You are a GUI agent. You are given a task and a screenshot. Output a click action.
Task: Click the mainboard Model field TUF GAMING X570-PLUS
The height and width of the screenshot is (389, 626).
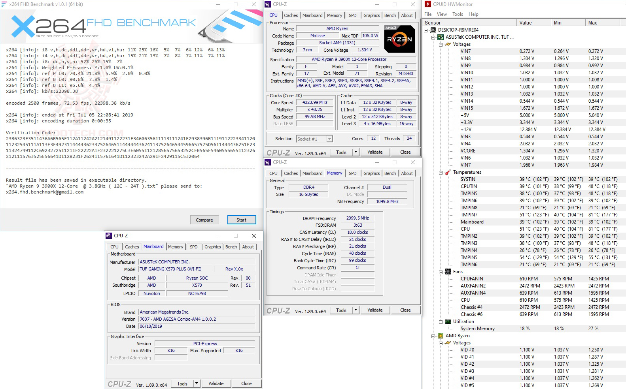point(176,269)
